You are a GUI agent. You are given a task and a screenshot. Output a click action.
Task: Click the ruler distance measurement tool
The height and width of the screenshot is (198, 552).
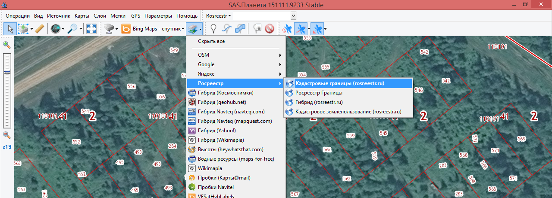pos(39,29)
